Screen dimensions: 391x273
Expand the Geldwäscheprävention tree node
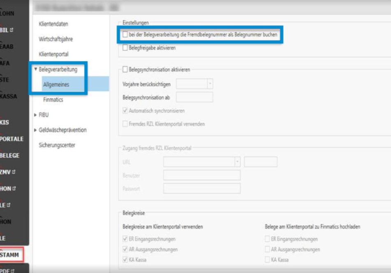click(35, 130)
